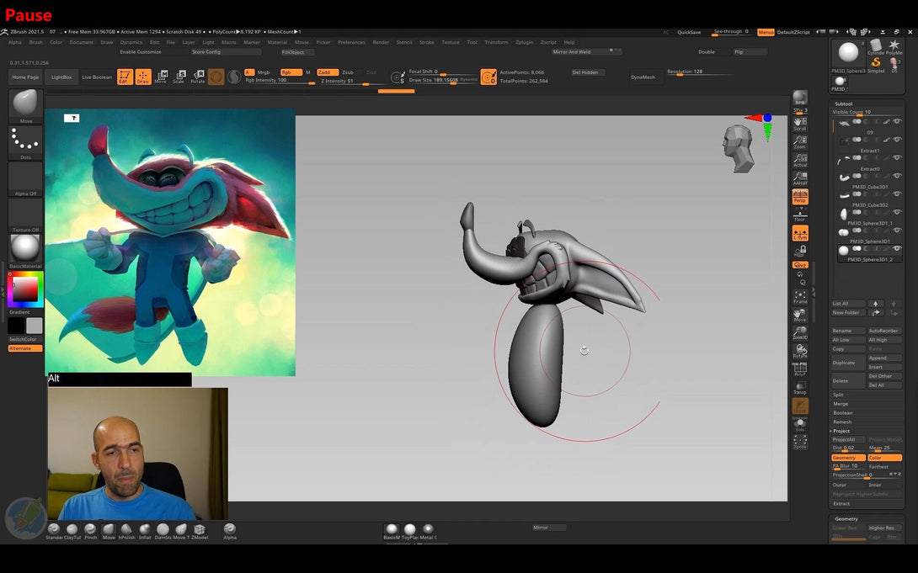The width and height of the screenshot is (918, 573).
Task: Click the Duplicate subtool button
Action: point(848,363)
